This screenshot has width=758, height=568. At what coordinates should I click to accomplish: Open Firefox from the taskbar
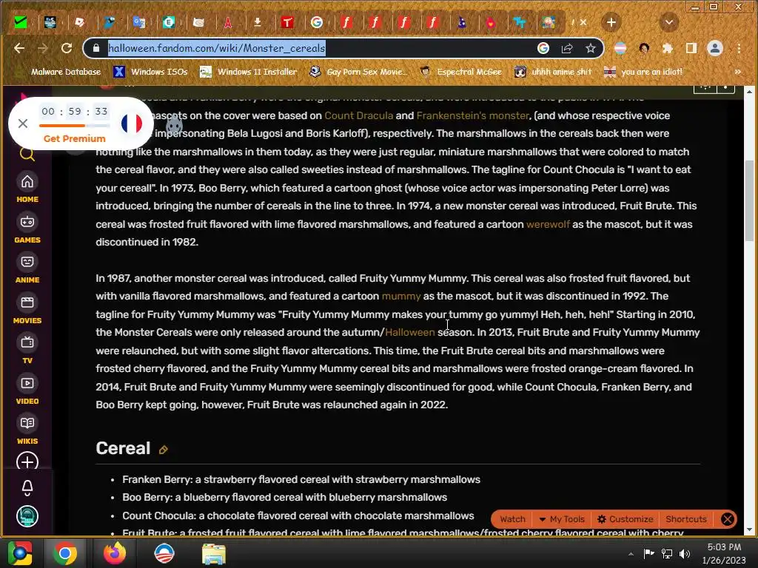(115, 553)
